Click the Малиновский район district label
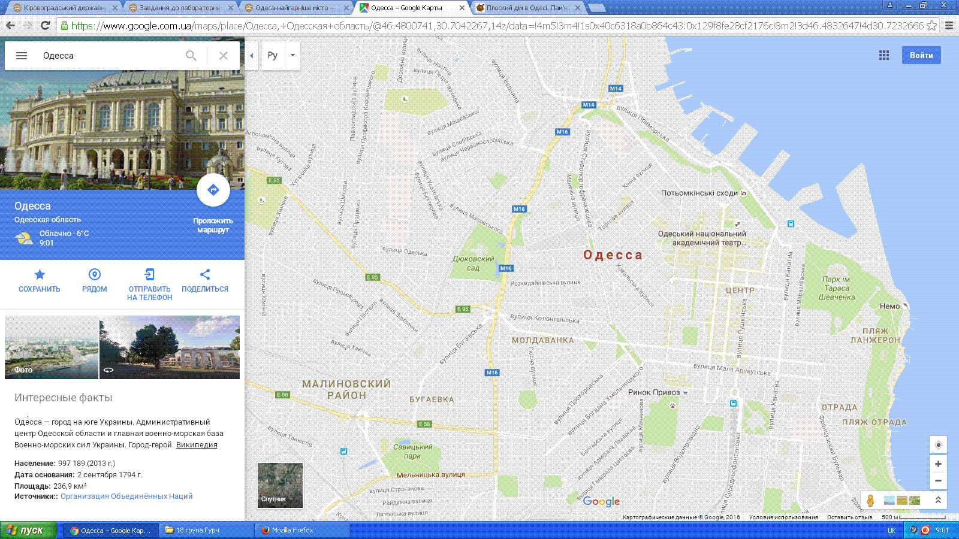959x539 pixels. tap(346, 389)
